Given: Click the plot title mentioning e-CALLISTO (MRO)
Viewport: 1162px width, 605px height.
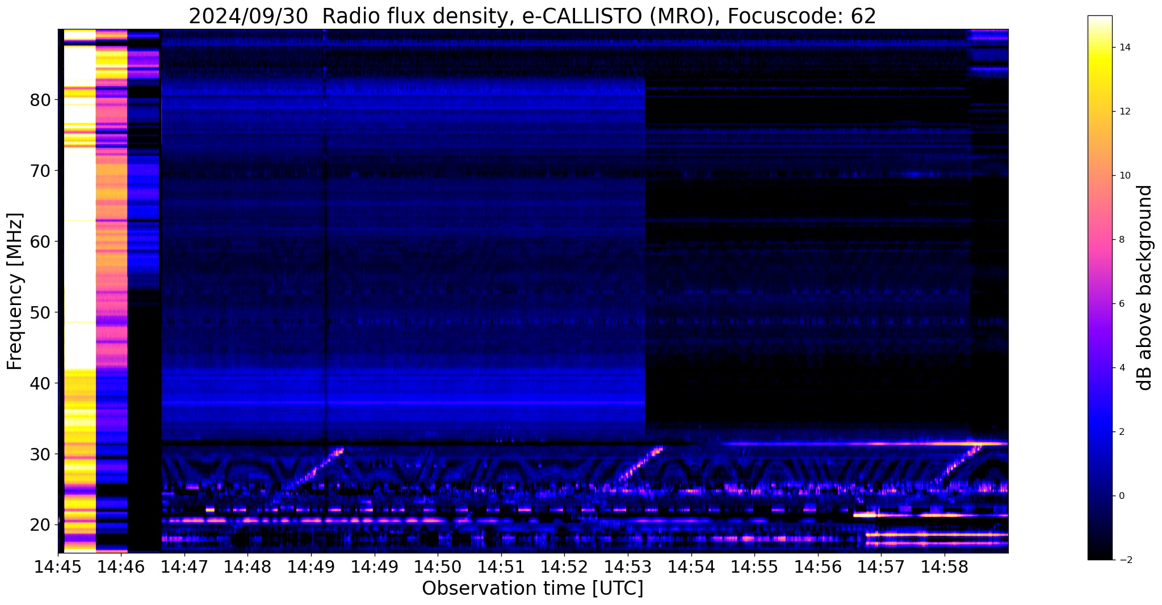Looking at the screenshot, I should pos(532,16).
